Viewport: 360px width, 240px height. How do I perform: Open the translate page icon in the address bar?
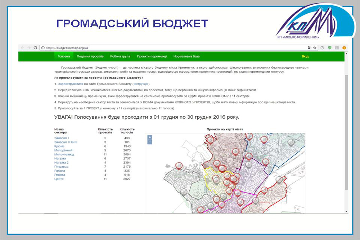click(x=309, y=47)
